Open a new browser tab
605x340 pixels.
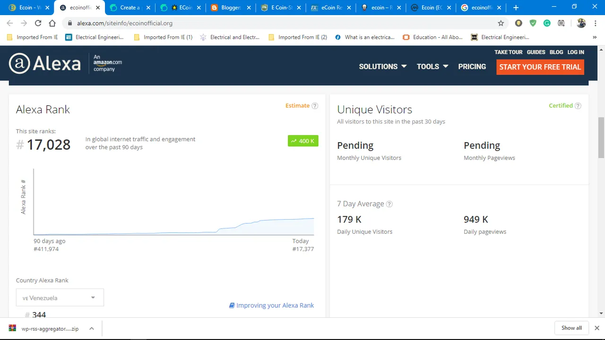(516, 8)
